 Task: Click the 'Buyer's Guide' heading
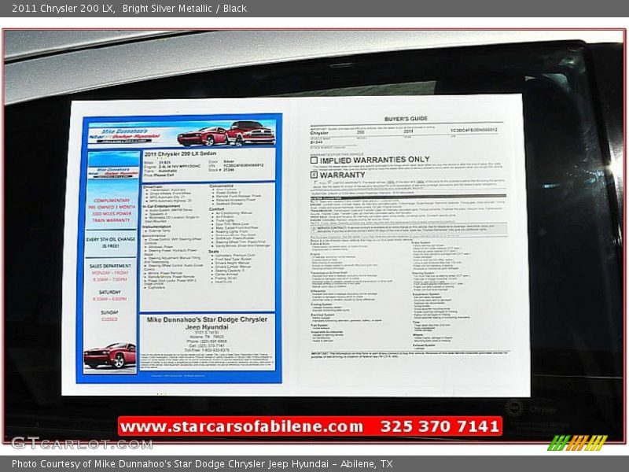(406, 119)
